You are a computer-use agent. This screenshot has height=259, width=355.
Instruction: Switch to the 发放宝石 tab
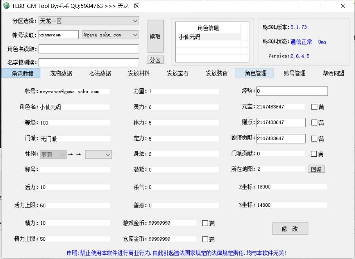pyautogui.click(x=178, y=73)
